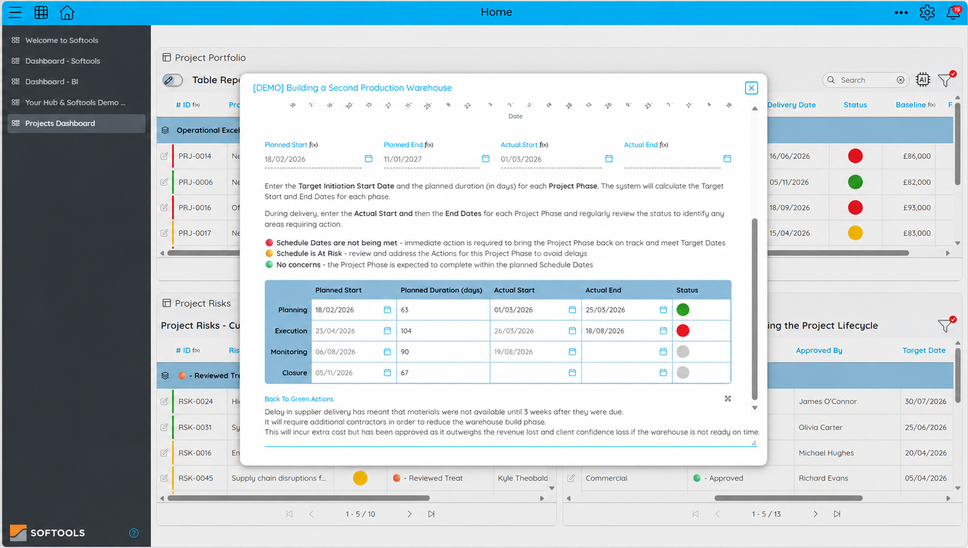Toggle the Table Report edit switch

[172, 80]
